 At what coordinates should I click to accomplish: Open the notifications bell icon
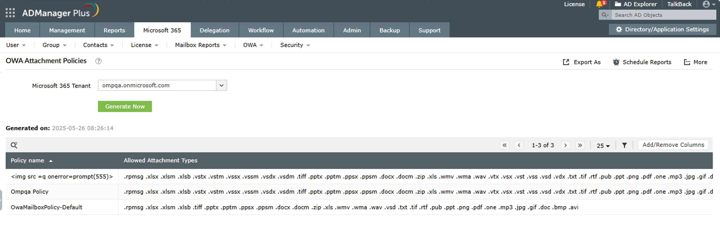pos(599,4)
